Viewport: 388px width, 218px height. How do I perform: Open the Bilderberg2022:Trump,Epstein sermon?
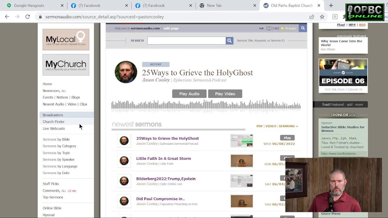[166, 179]
